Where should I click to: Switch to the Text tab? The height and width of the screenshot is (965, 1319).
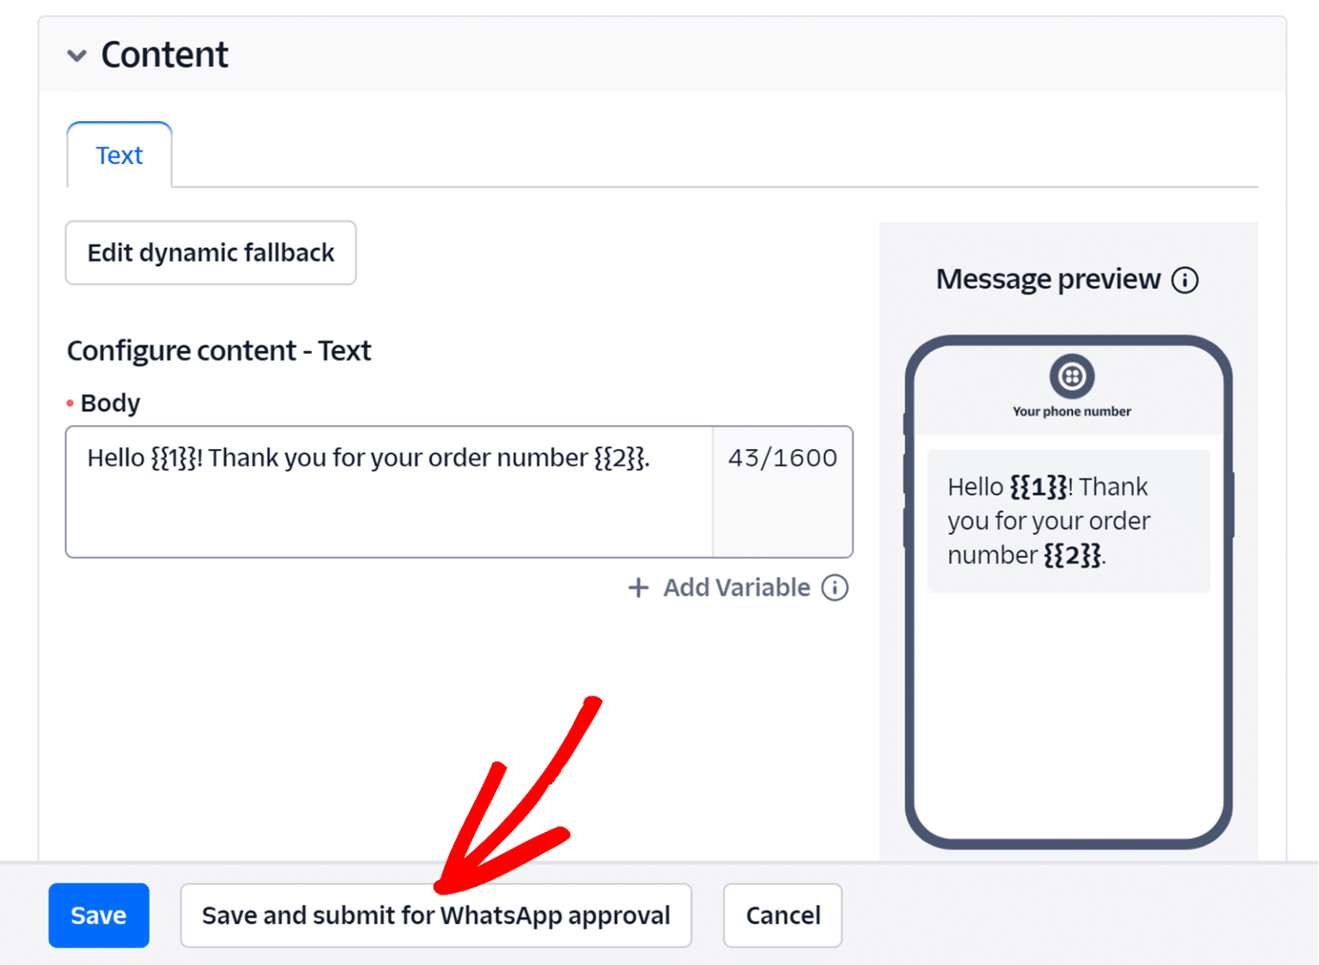pyautogui.click(x=119, y=155)
